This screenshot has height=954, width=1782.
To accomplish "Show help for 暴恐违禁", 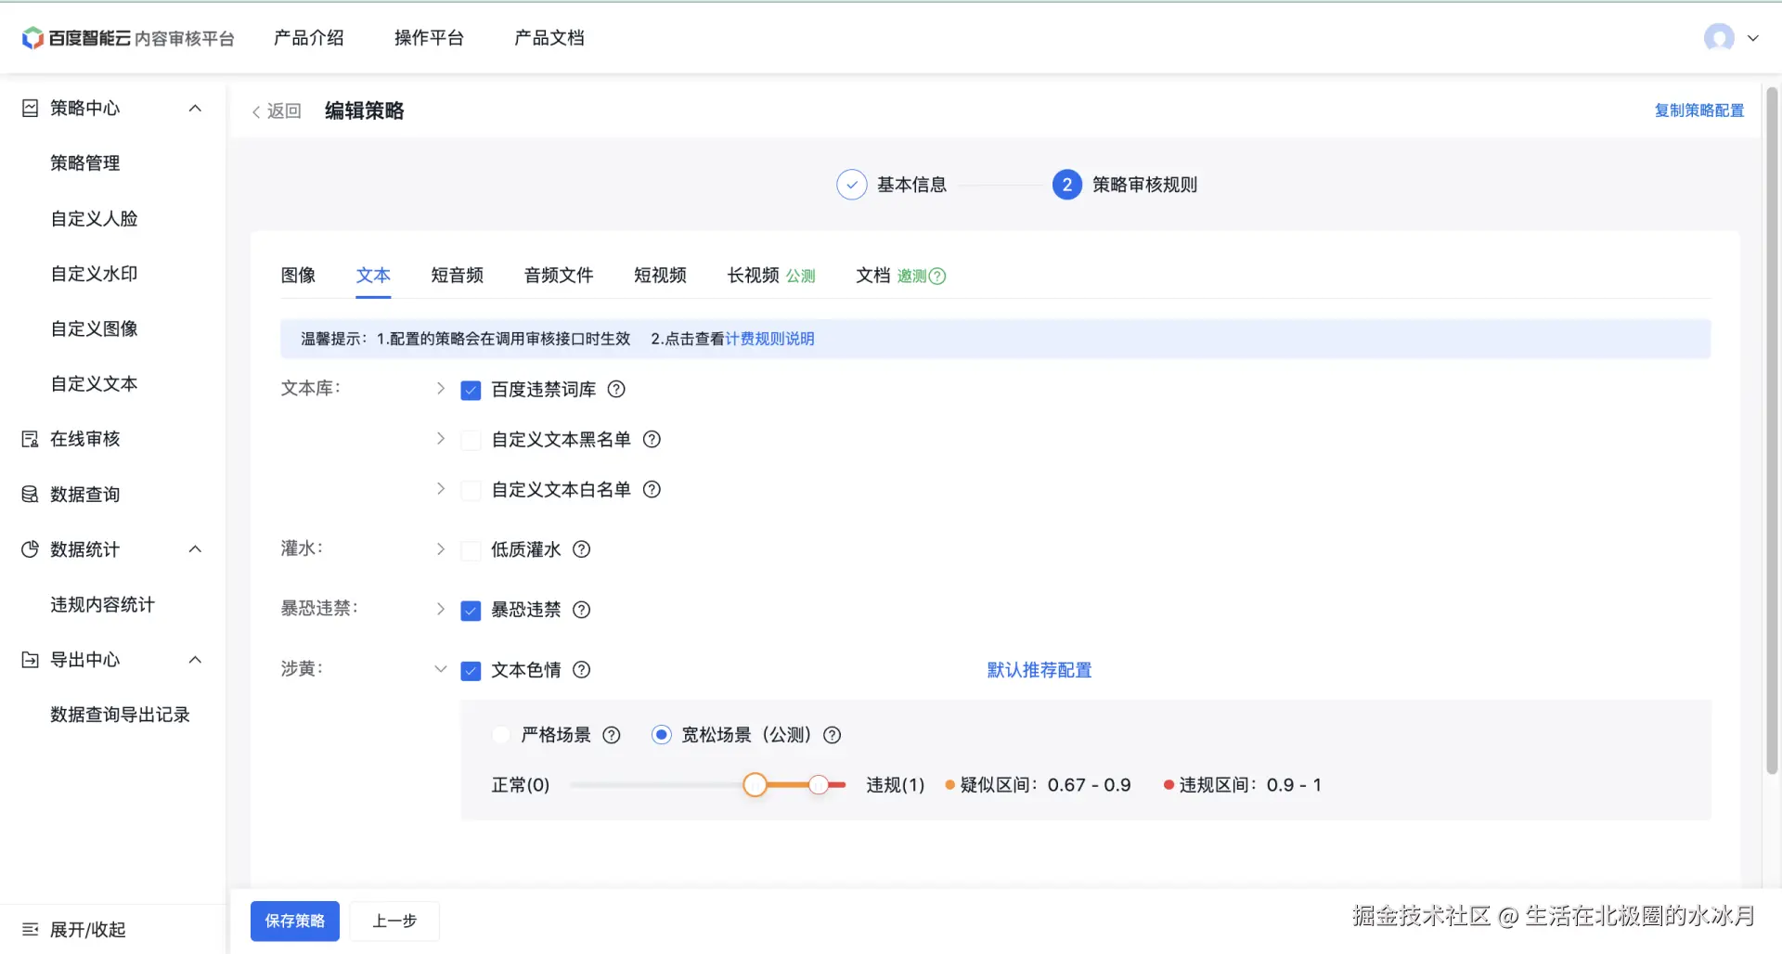I will tap(582, 610).
